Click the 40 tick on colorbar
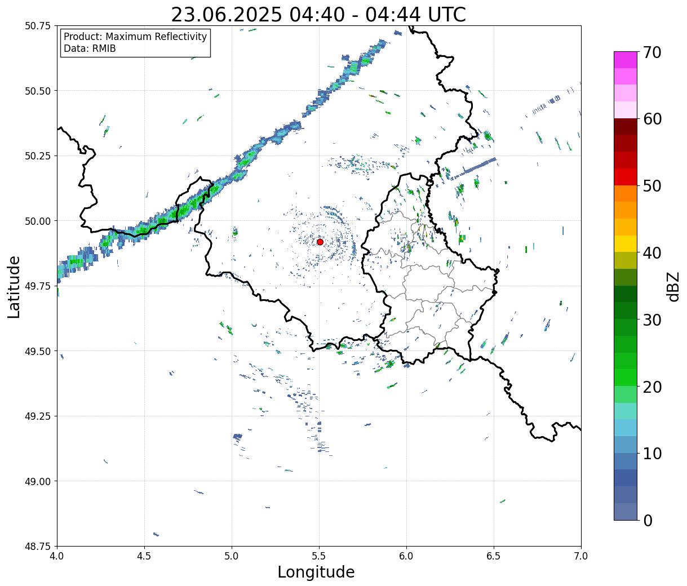 point(652,252)
